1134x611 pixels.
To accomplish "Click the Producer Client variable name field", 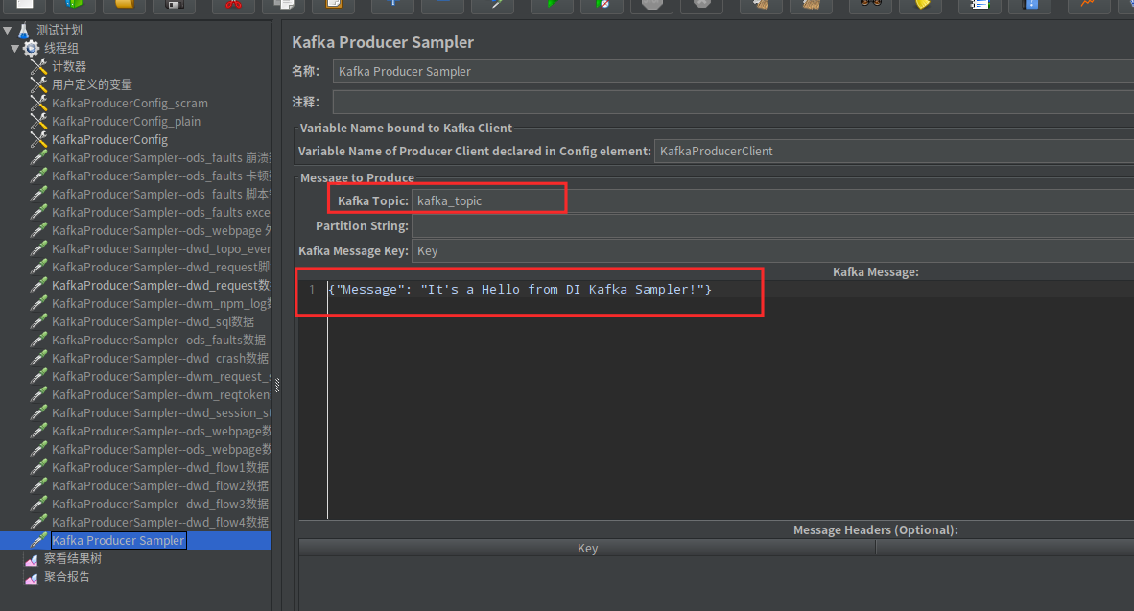I will [894, 152].
